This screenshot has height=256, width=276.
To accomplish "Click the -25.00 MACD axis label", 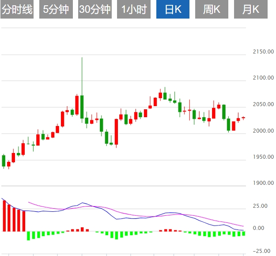I will pos(261,251).
